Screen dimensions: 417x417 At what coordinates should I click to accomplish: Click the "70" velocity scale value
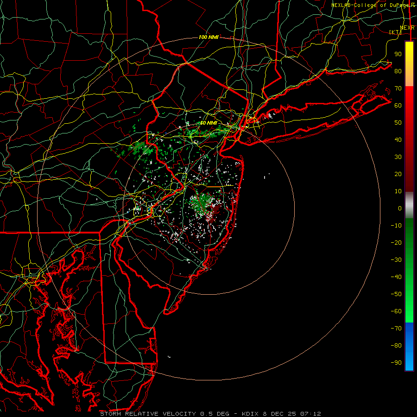click(x=398, y=88)
